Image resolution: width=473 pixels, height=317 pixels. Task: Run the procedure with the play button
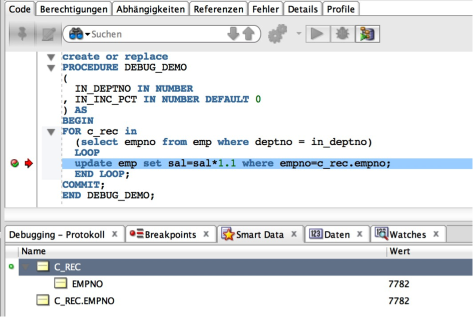(x=316, y=34)
